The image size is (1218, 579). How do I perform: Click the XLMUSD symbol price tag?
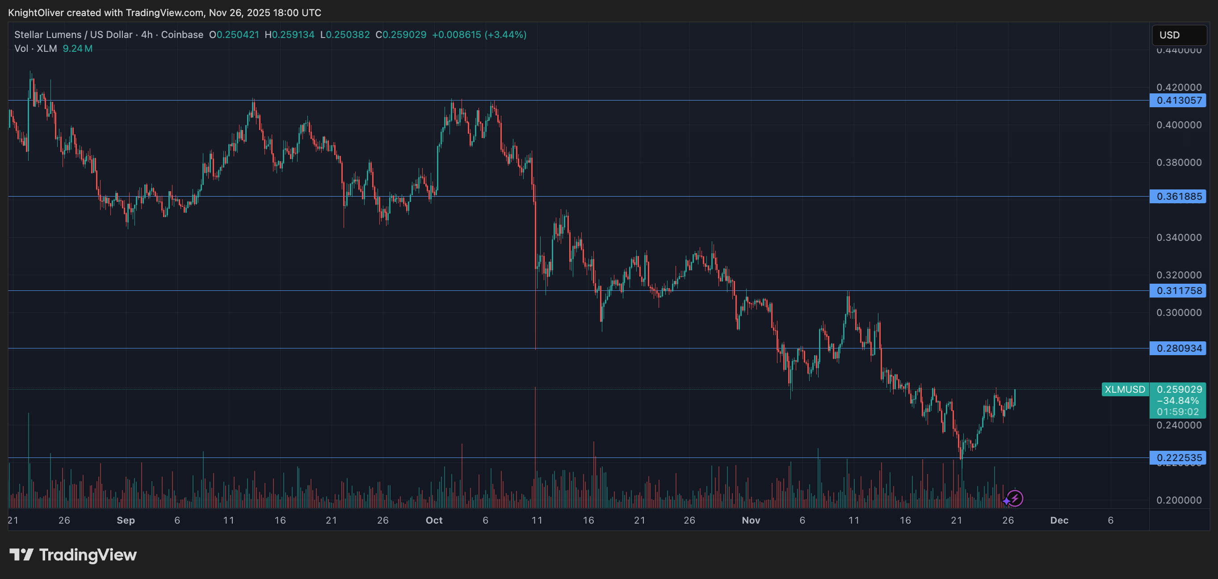pos(1124,390)
